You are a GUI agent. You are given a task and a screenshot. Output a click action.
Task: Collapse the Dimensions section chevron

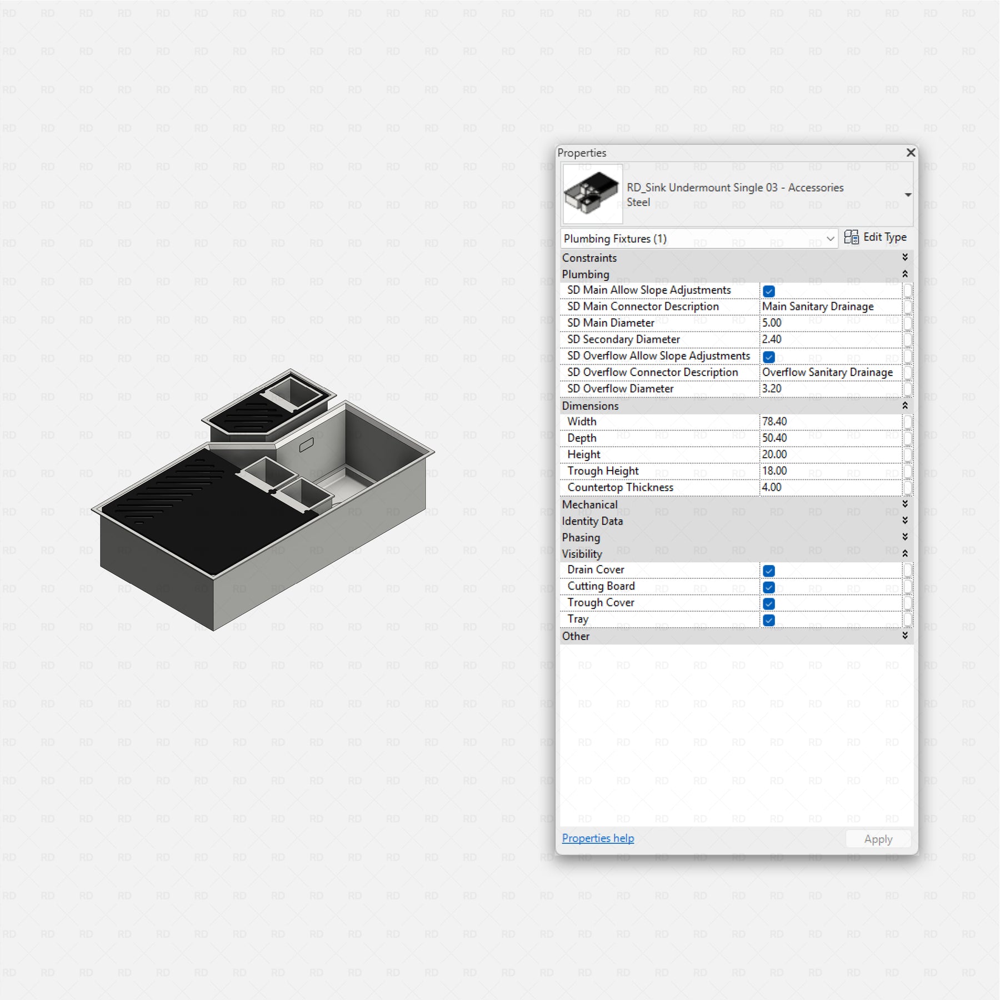(x=904, y=406)
